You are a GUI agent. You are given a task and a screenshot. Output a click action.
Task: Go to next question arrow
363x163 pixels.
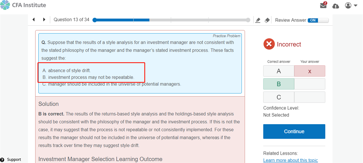(x=44, y=20)
